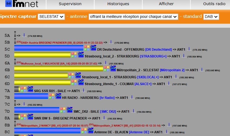The width and height of the screenshot is (230, 136).
Task: Expand the DAB standard dropdown
Action: coord(211,17)
